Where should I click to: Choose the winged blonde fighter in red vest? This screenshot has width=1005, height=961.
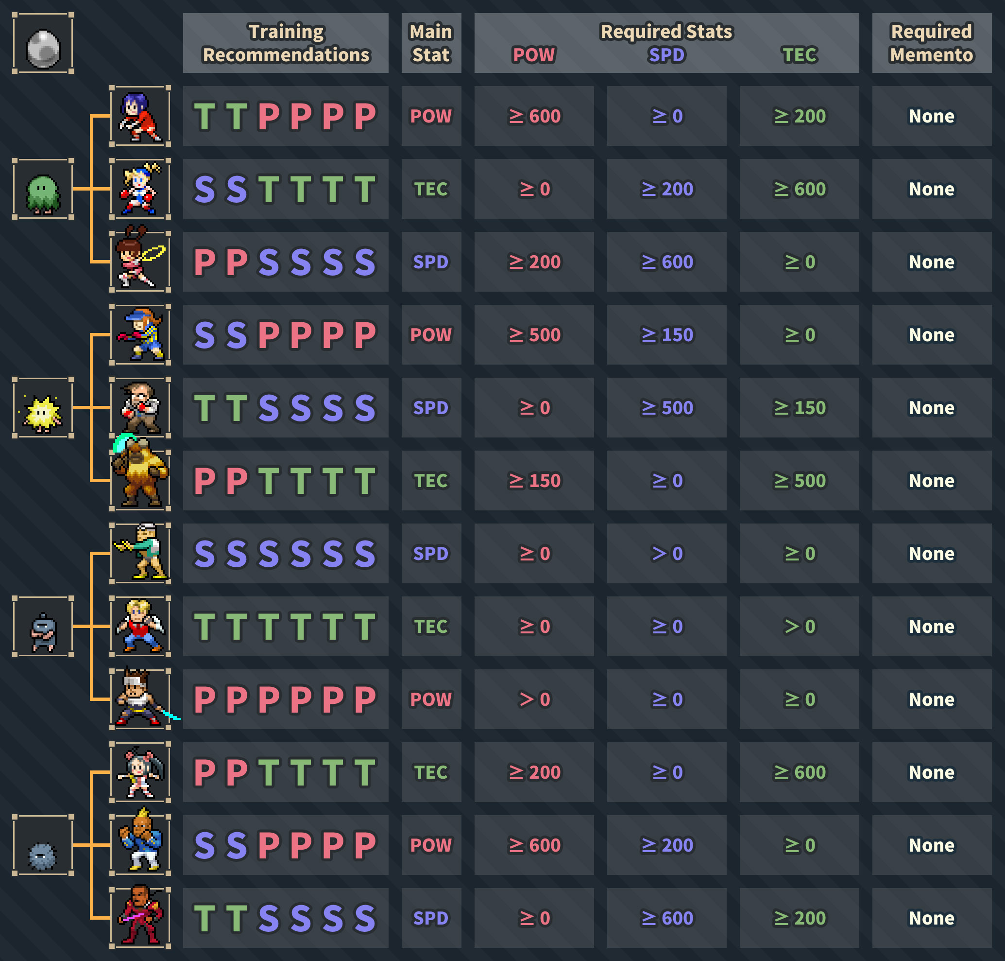pos(140,627)
